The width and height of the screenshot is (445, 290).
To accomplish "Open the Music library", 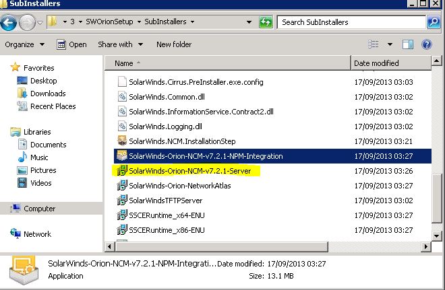I will pos(39,157).
